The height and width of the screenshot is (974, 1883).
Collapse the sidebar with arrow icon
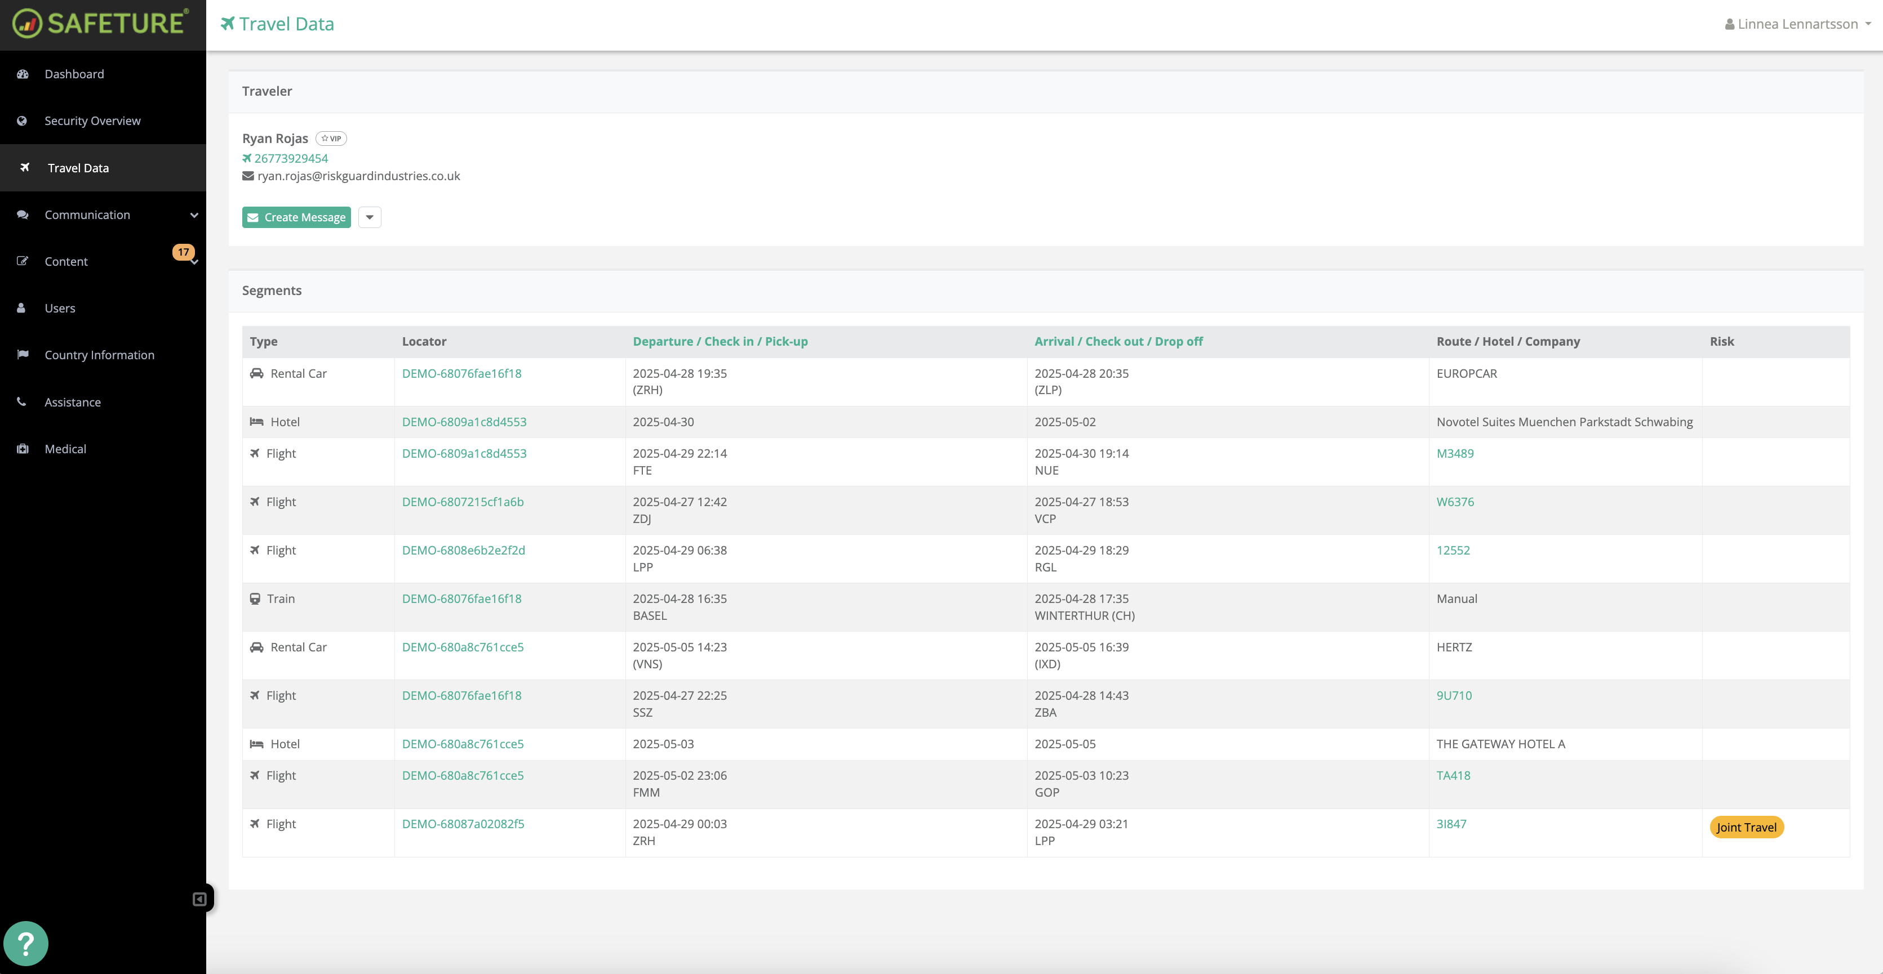(x=199, y=899)
